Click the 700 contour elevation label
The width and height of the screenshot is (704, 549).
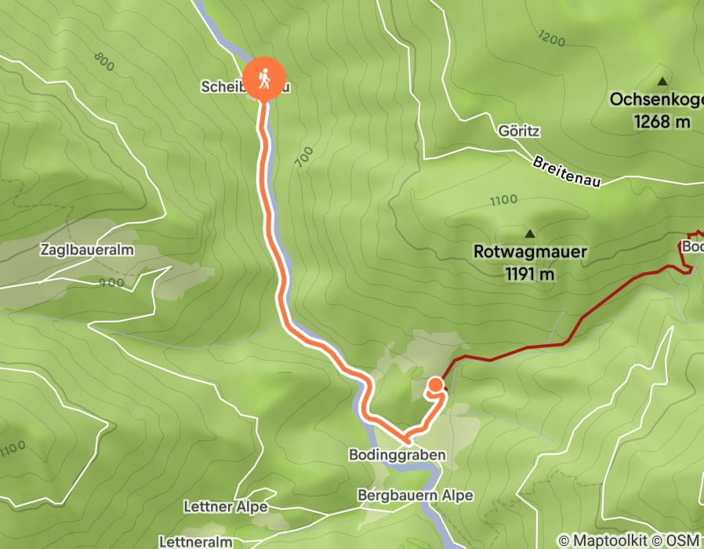(305, 157)
